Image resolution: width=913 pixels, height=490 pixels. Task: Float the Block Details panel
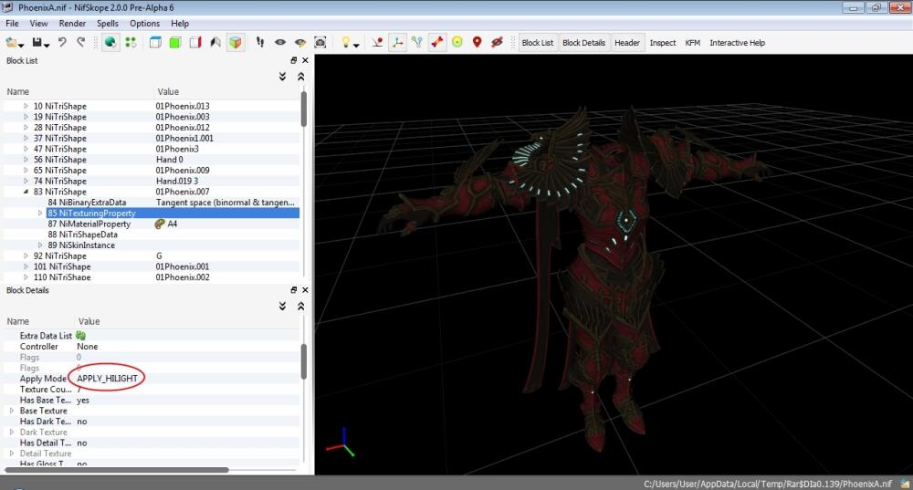coord(293,290)
